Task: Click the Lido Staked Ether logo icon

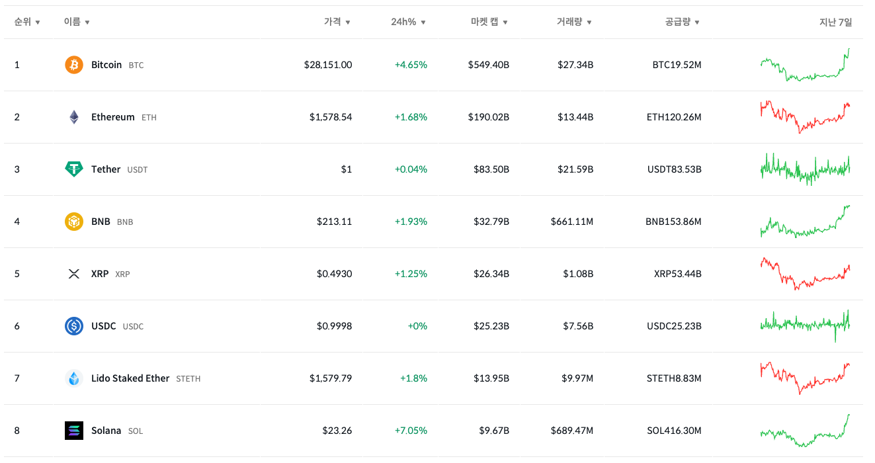Action: 74,378
